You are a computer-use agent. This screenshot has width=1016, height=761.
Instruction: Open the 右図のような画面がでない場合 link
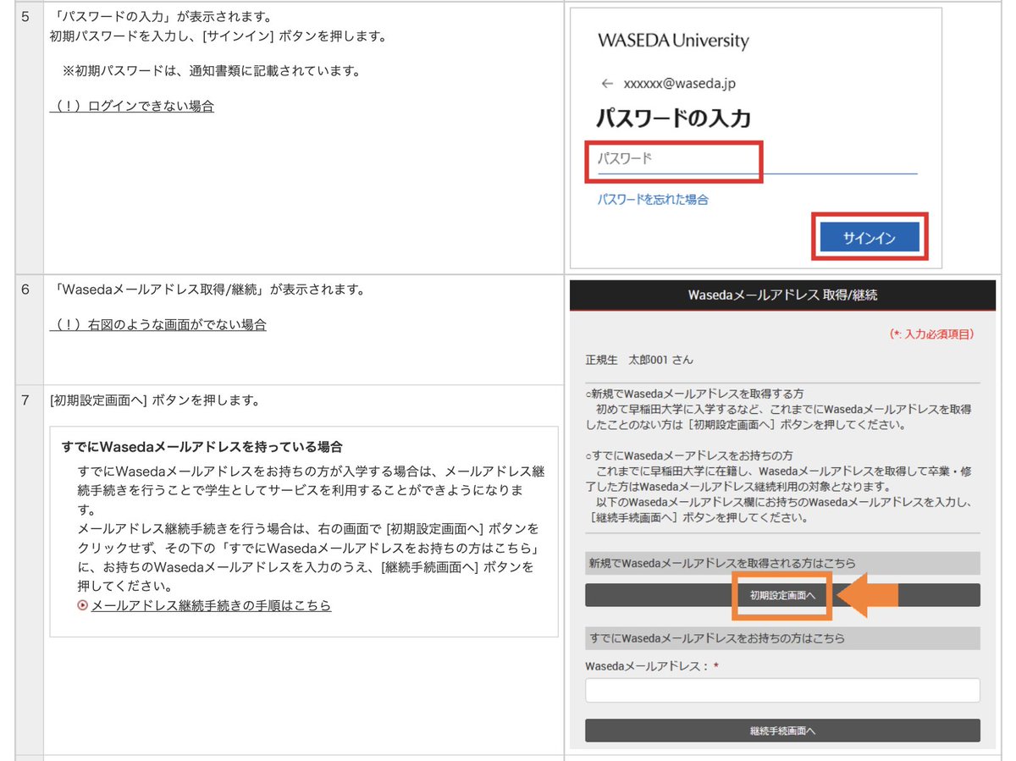point(158,324)
